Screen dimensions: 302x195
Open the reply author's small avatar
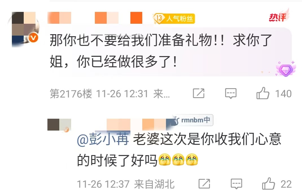pos(59,125)
